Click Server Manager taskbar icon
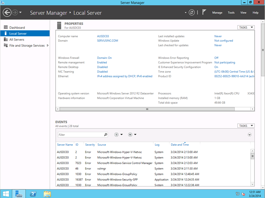The image size is (265, 198). (x=19, y=194)
